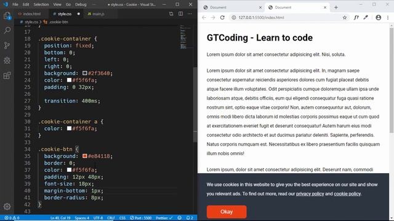Open the Edit menu

point(26,4)
